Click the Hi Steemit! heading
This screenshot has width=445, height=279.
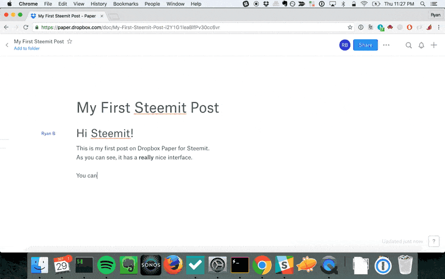tap(105, 133)
